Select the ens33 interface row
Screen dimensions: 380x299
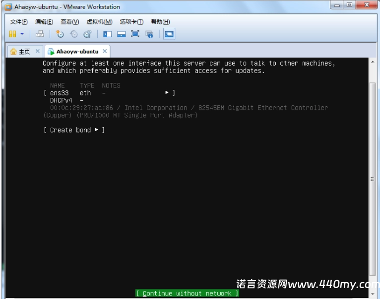click(x=109, y=93)
